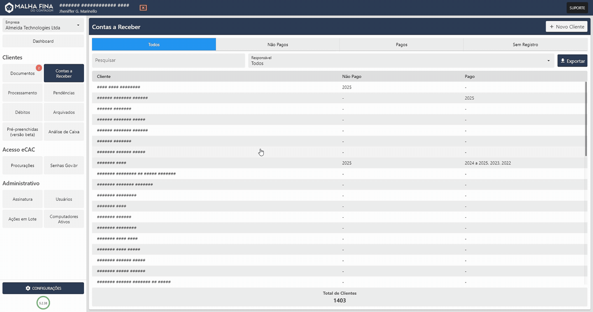Open Pré-preenchidas versão beta
Viewport: 593px width, 312px height.
click(x=22, y=132)
